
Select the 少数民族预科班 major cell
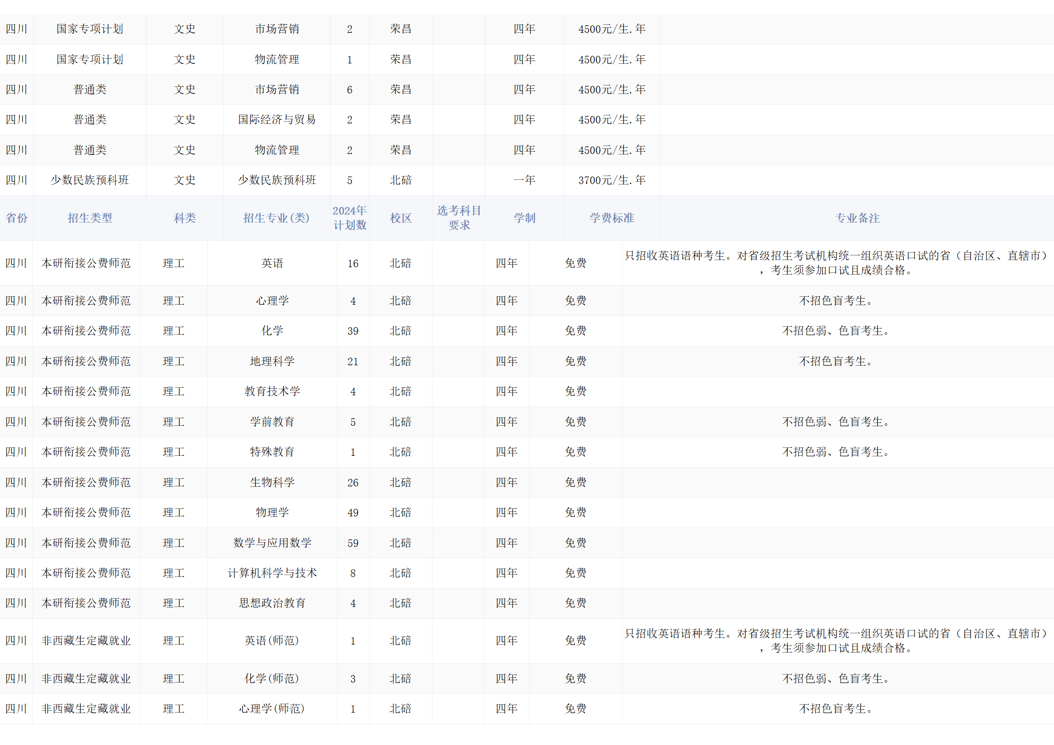[277, 180]
